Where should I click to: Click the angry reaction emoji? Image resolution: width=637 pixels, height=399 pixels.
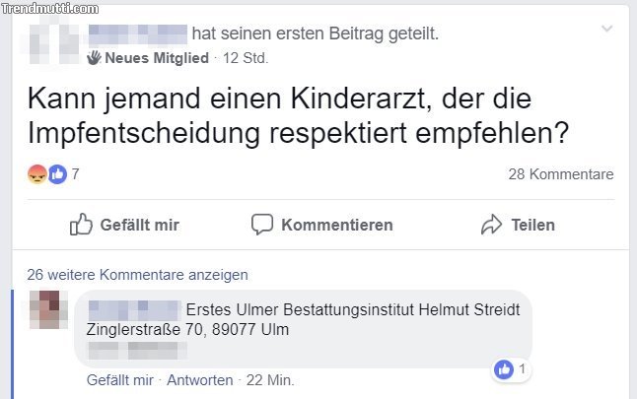click(x=36, y=174)
